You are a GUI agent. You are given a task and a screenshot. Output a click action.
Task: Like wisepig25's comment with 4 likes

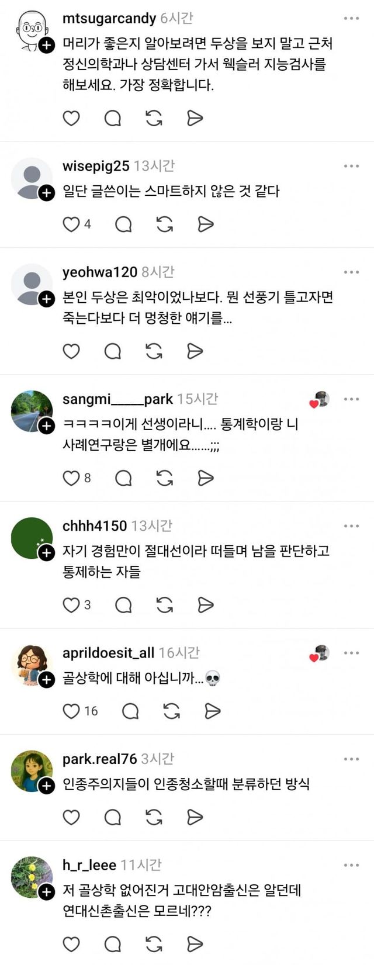(x=71, y=224)
